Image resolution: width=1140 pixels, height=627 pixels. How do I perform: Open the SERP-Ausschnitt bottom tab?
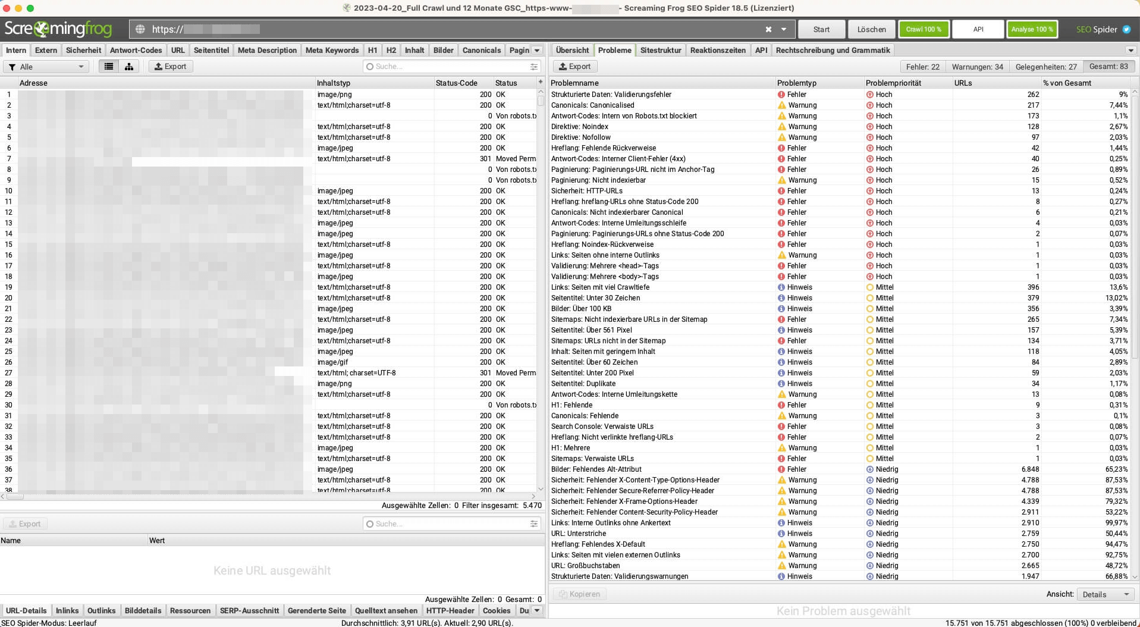(249, 610)
